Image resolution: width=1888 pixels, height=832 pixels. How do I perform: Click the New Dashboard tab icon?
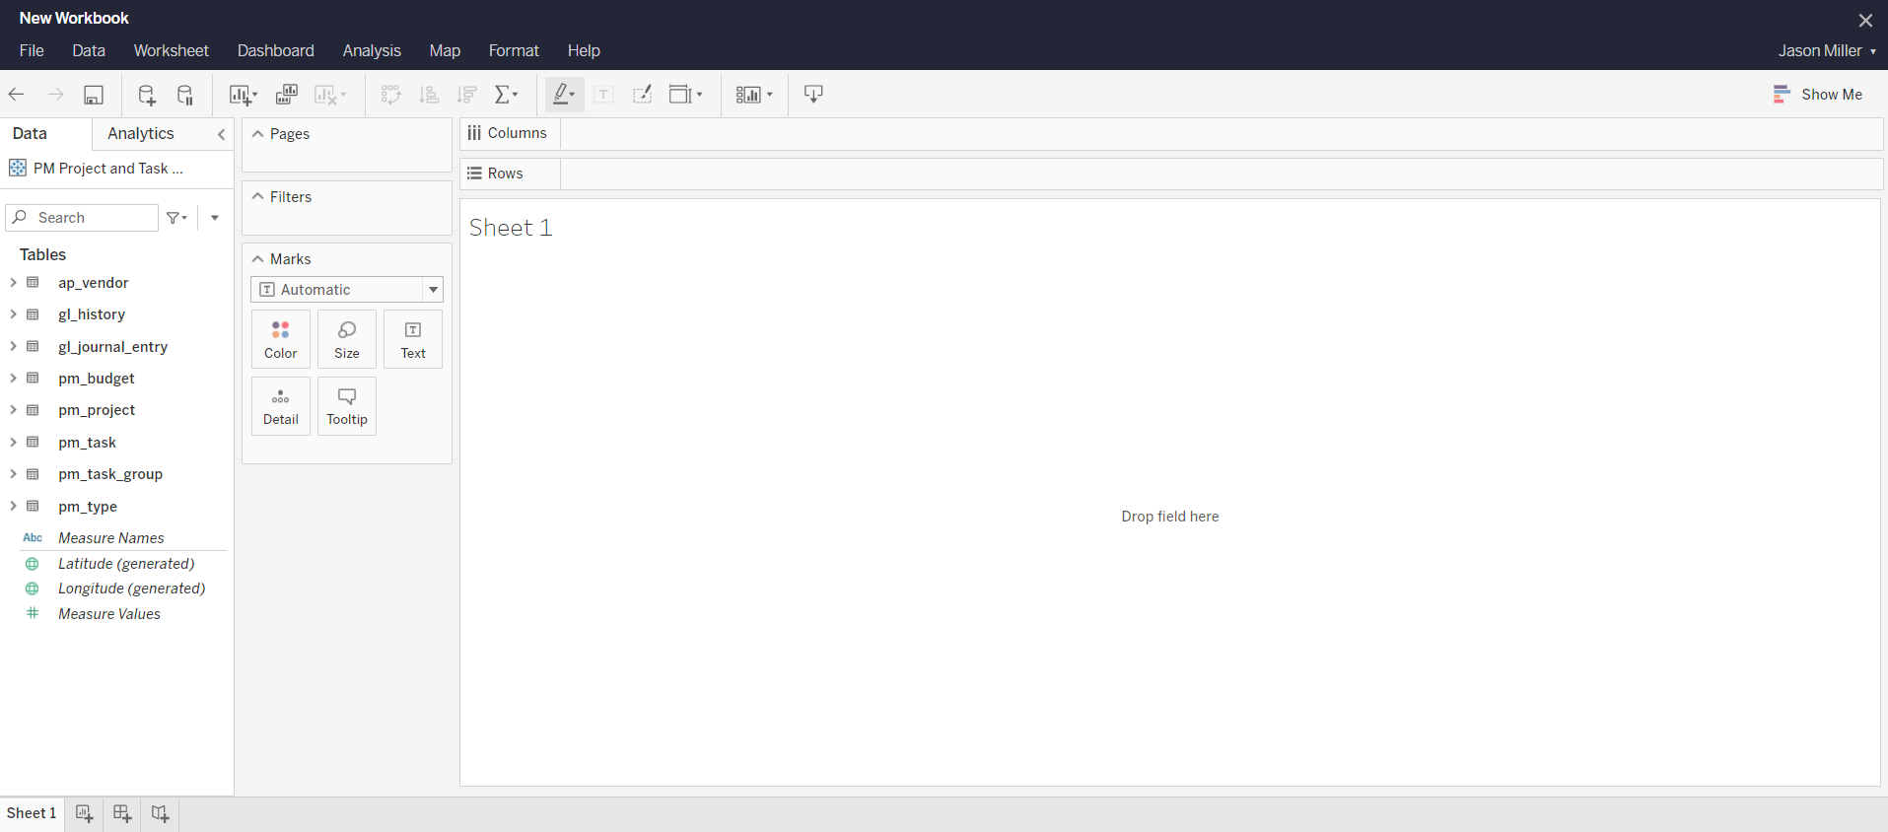coord(122,813)
